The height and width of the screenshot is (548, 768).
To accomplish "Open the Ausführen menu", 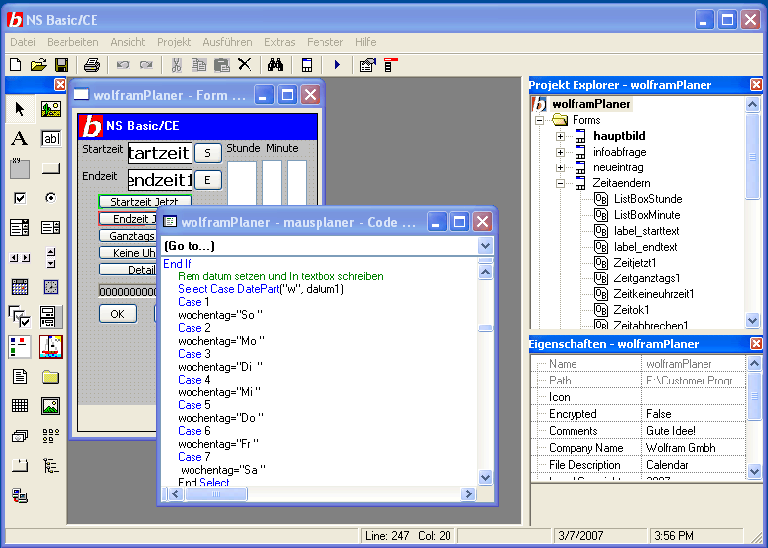I will coord(227,42).
